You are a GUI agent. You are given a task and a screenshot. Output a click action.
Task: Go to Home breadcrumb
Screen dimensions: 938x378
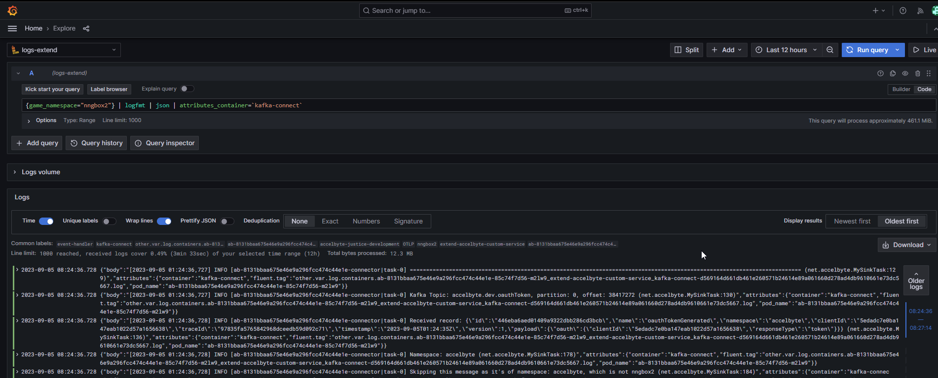coord(34,29)
